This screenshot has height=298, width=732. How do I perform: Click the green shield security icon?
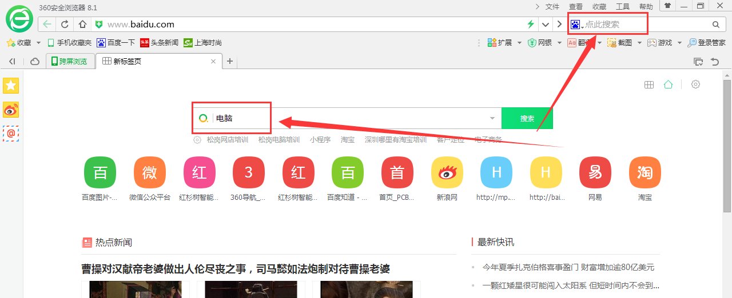point(99,25)
